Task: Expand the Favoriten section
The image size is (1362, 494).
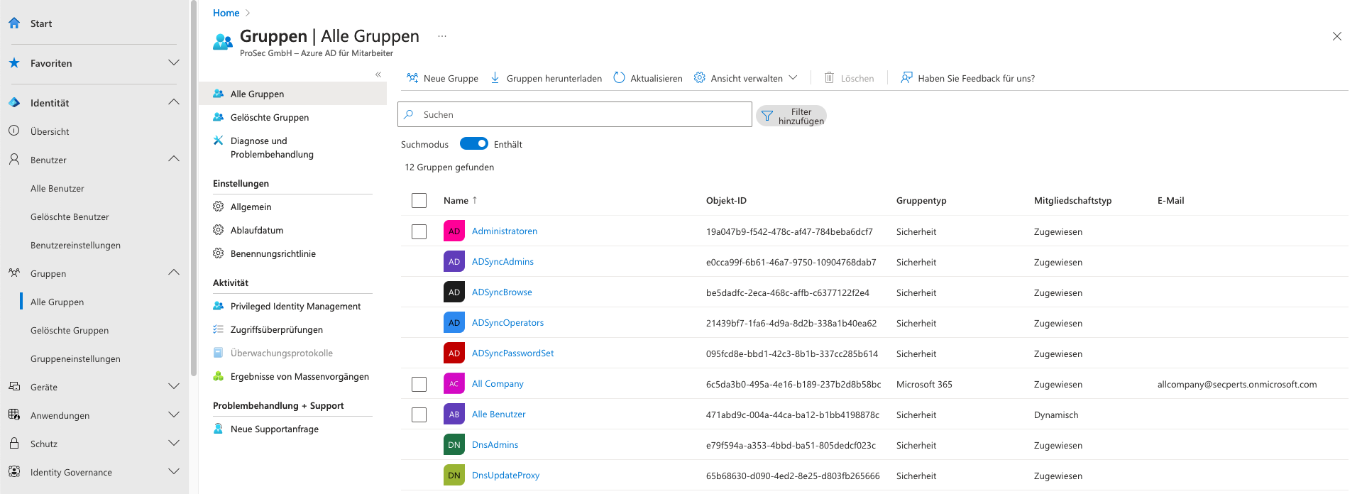Action: pyautogui.click(x=174, y=62)
